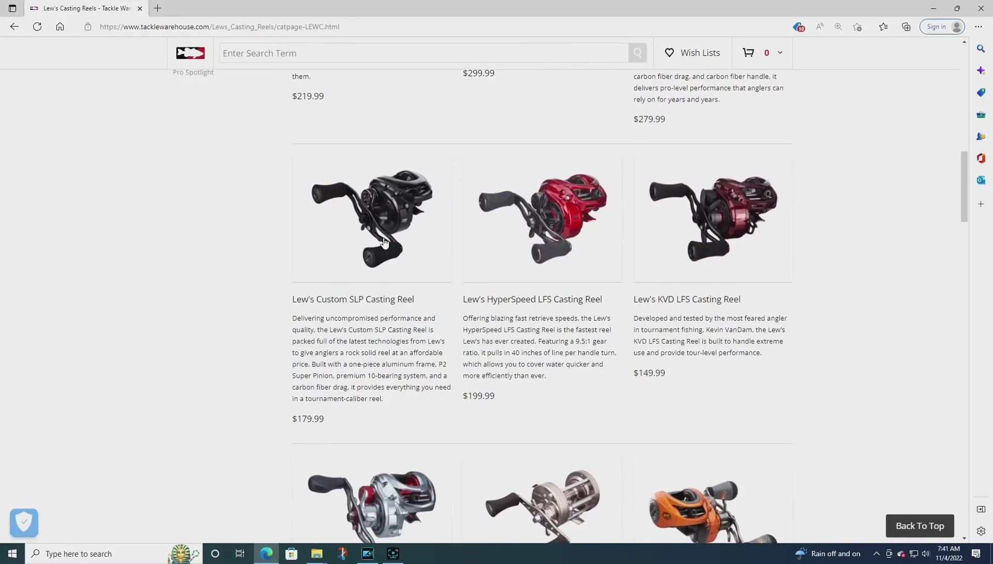Open sidebar Discover sparkle icon

click(x=981, y=70)
